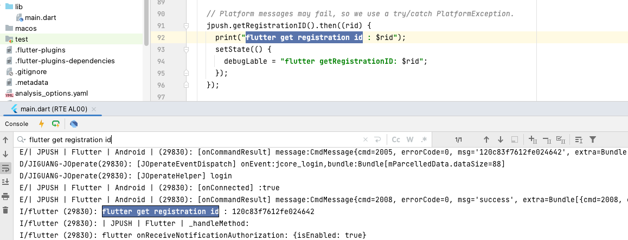This screenshot has width=628, height=240.
Task: Collapse setState fold at line 93
Action: click(x=186, y=49)
